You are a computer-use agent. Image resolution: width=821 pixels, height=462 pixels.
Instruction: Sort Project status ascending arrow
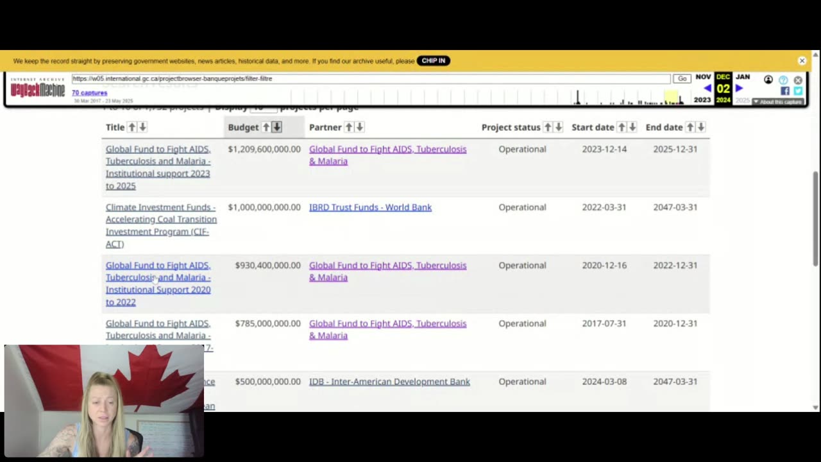click(548, 127)
